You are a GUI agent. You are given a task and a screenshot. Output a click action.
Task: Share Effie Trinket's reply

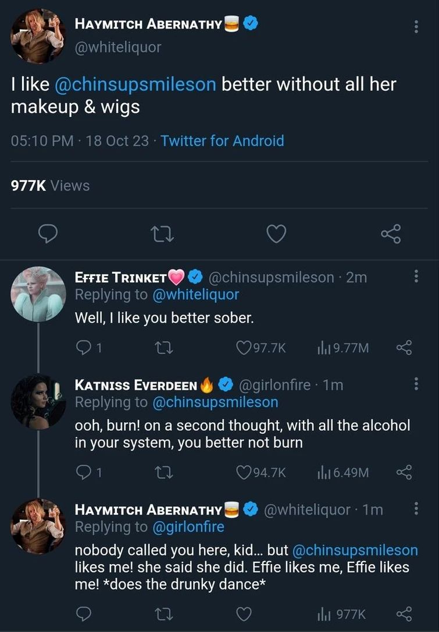point(404,348)
